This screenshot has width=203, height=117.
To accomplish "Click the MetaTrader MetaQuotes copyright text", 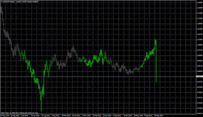I will point(20,113).
